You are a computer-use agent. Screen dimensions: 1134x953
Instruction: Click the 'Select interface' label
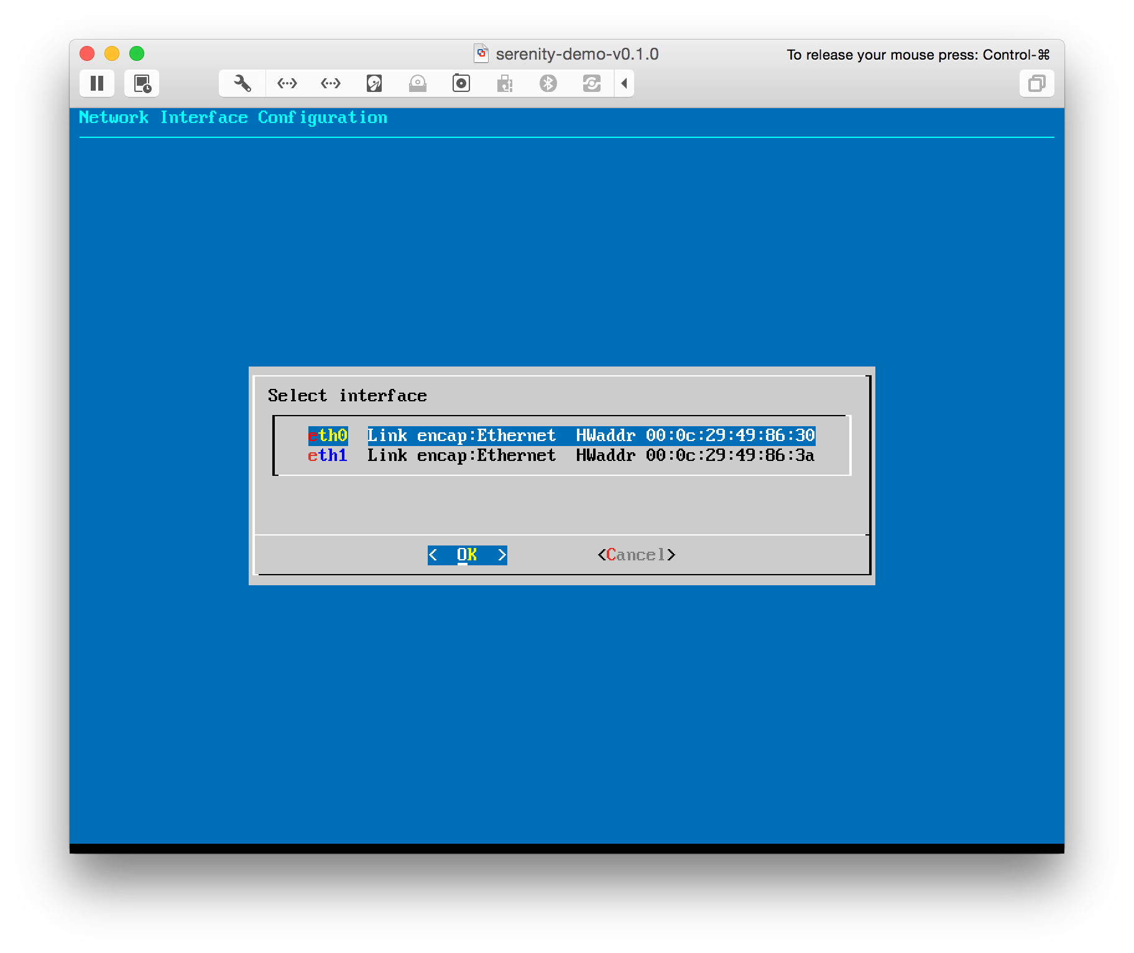tap(348, 396)
